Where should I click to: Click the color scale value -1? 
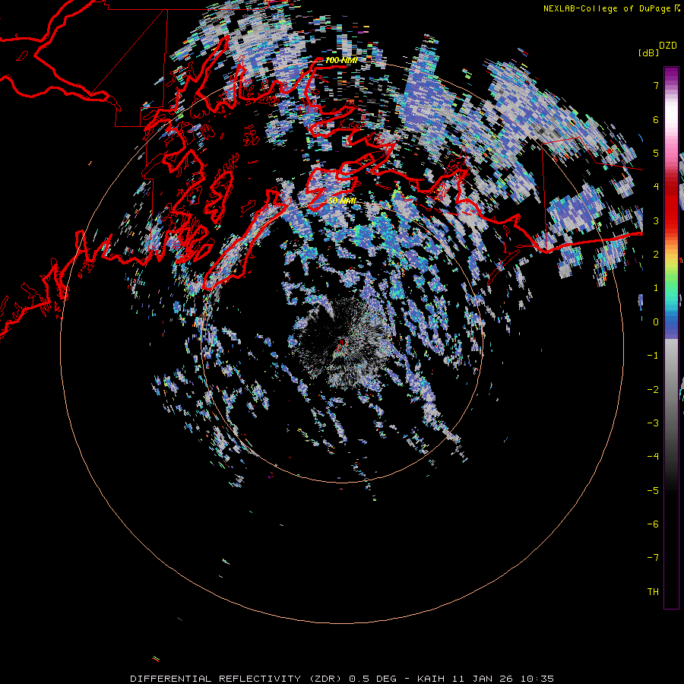click(x=653, y=356)
